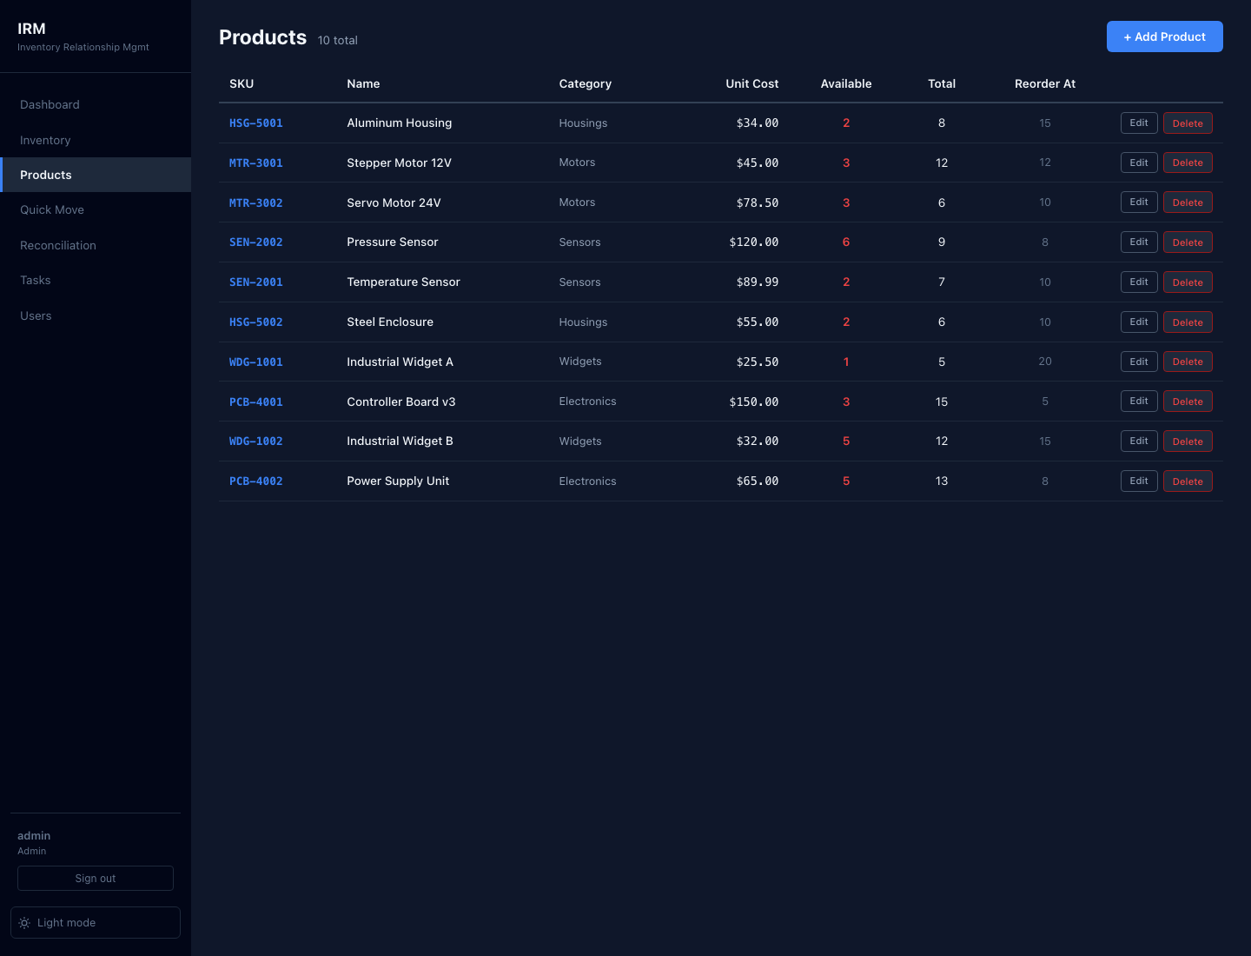
Task: Click the IRM app title
Action: tap(31, 29)
